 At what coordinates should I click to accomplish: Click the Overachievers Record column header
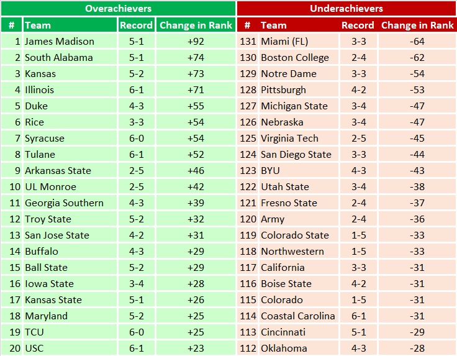click(137, 25)
